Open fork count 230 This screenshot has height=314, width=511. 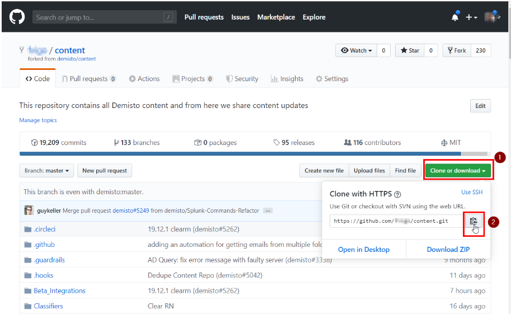(481, 50)
